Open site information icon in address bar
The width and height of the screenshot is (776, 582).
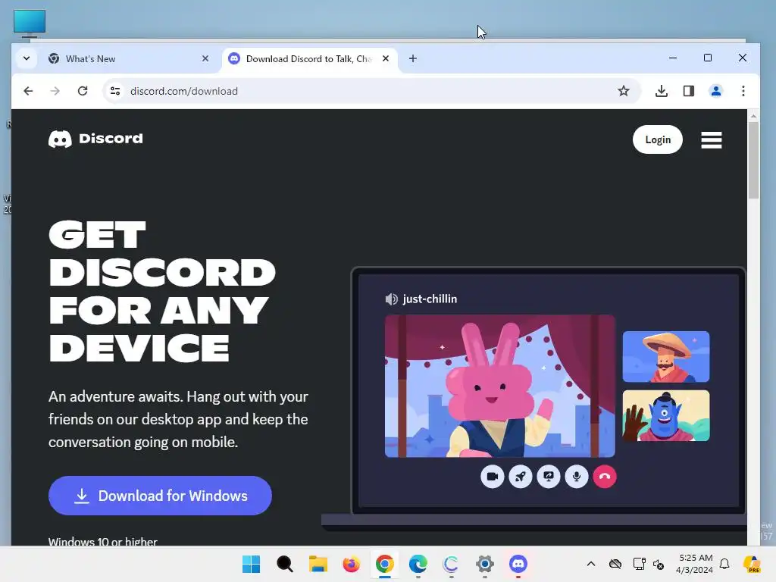click(x=115, y=91)
